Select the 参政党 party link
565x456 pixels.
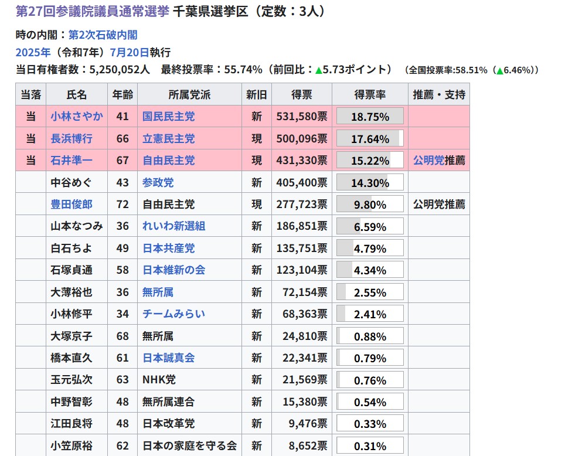(x=158, y=183)
